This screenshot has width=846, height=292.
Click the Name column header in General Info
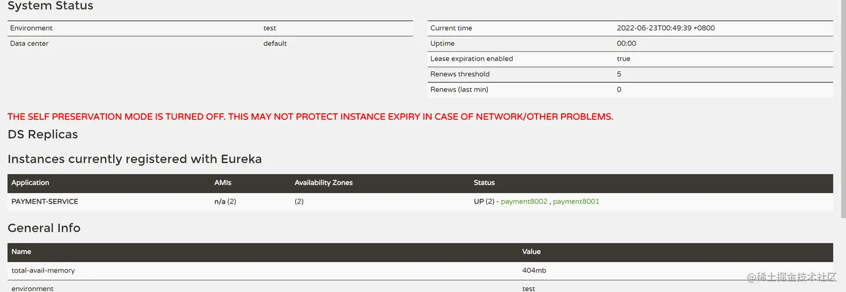tap(21, 252)
